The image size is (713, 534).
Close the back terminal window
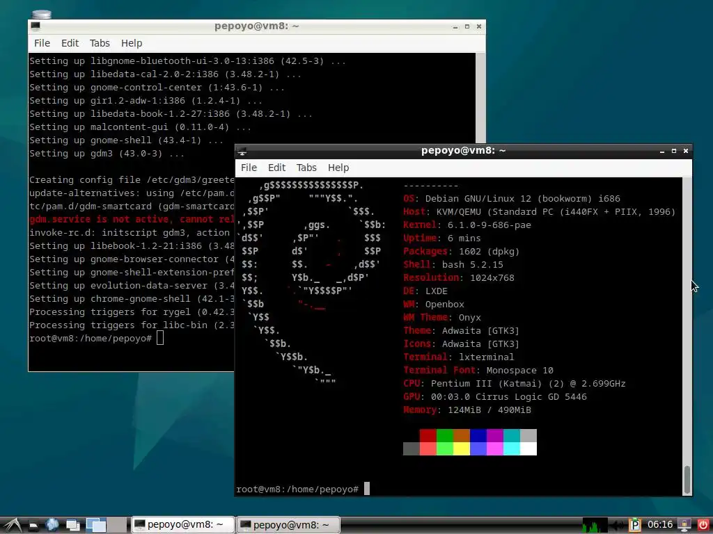coord(479,26)
